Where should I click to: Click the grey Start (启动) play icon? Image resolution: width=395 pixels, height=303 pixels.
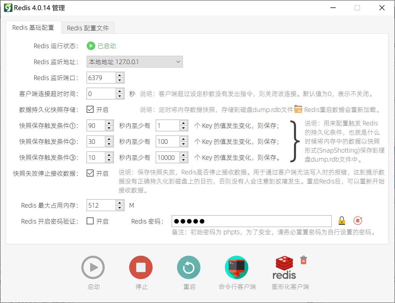93,267
